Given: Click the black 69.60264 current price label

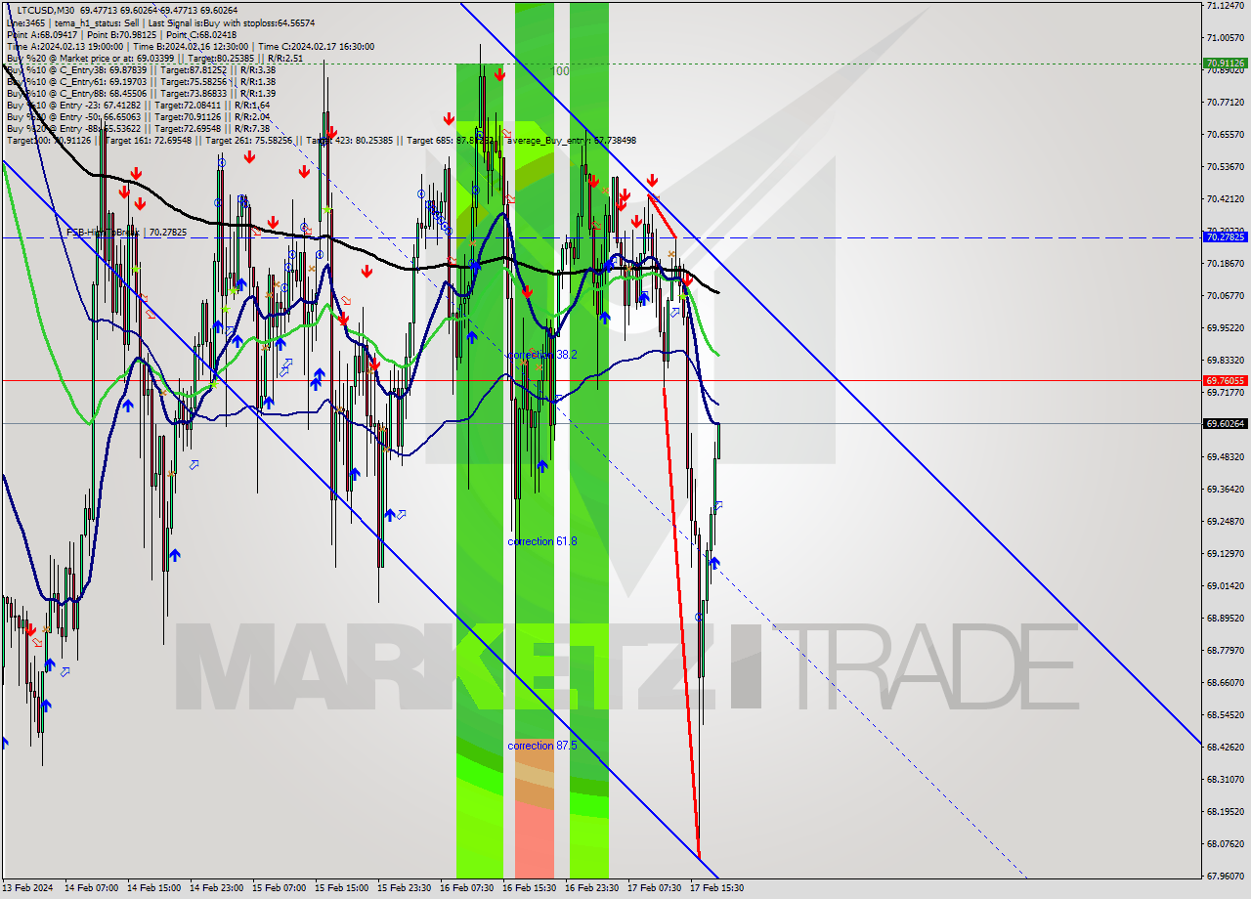Looking at the screenshot, I should [x=1226, y=423].
